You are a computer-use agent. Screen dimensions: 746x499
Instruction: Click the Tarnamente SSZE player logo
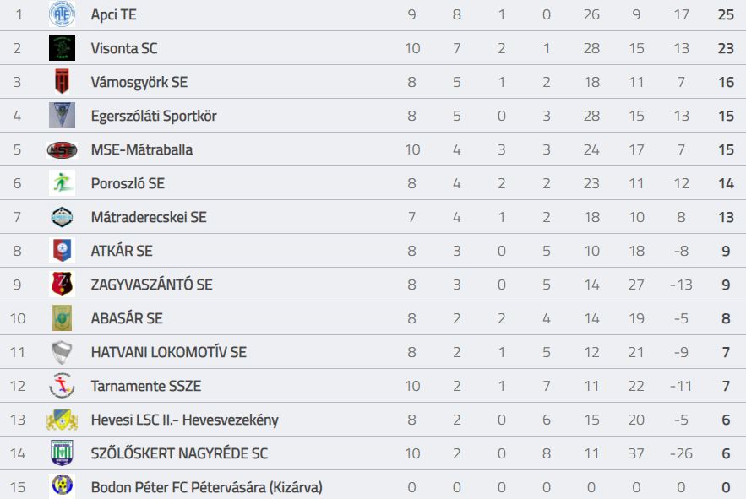pyautogui.click(x=62, y=386)
